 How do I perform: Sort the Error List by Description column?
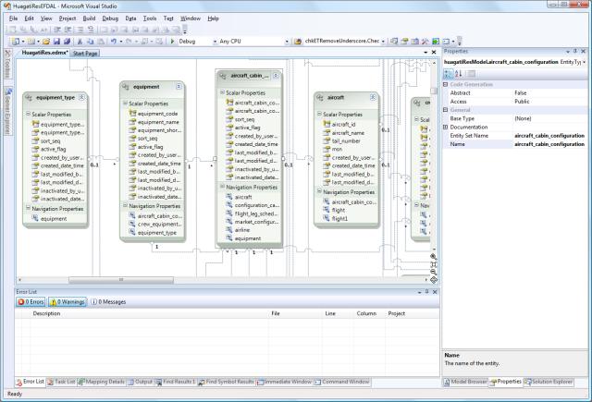click(x=149, y=313)
